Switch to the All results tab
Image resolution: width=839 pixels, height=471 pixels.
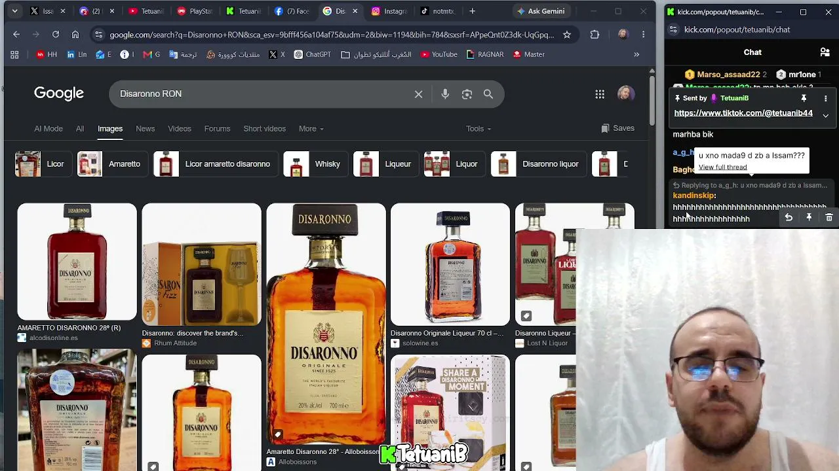pyautogui.click(x=80, y=129)
